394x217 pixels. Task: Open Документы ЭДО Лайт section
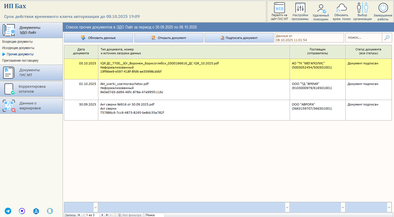click(x=31, y=30)
